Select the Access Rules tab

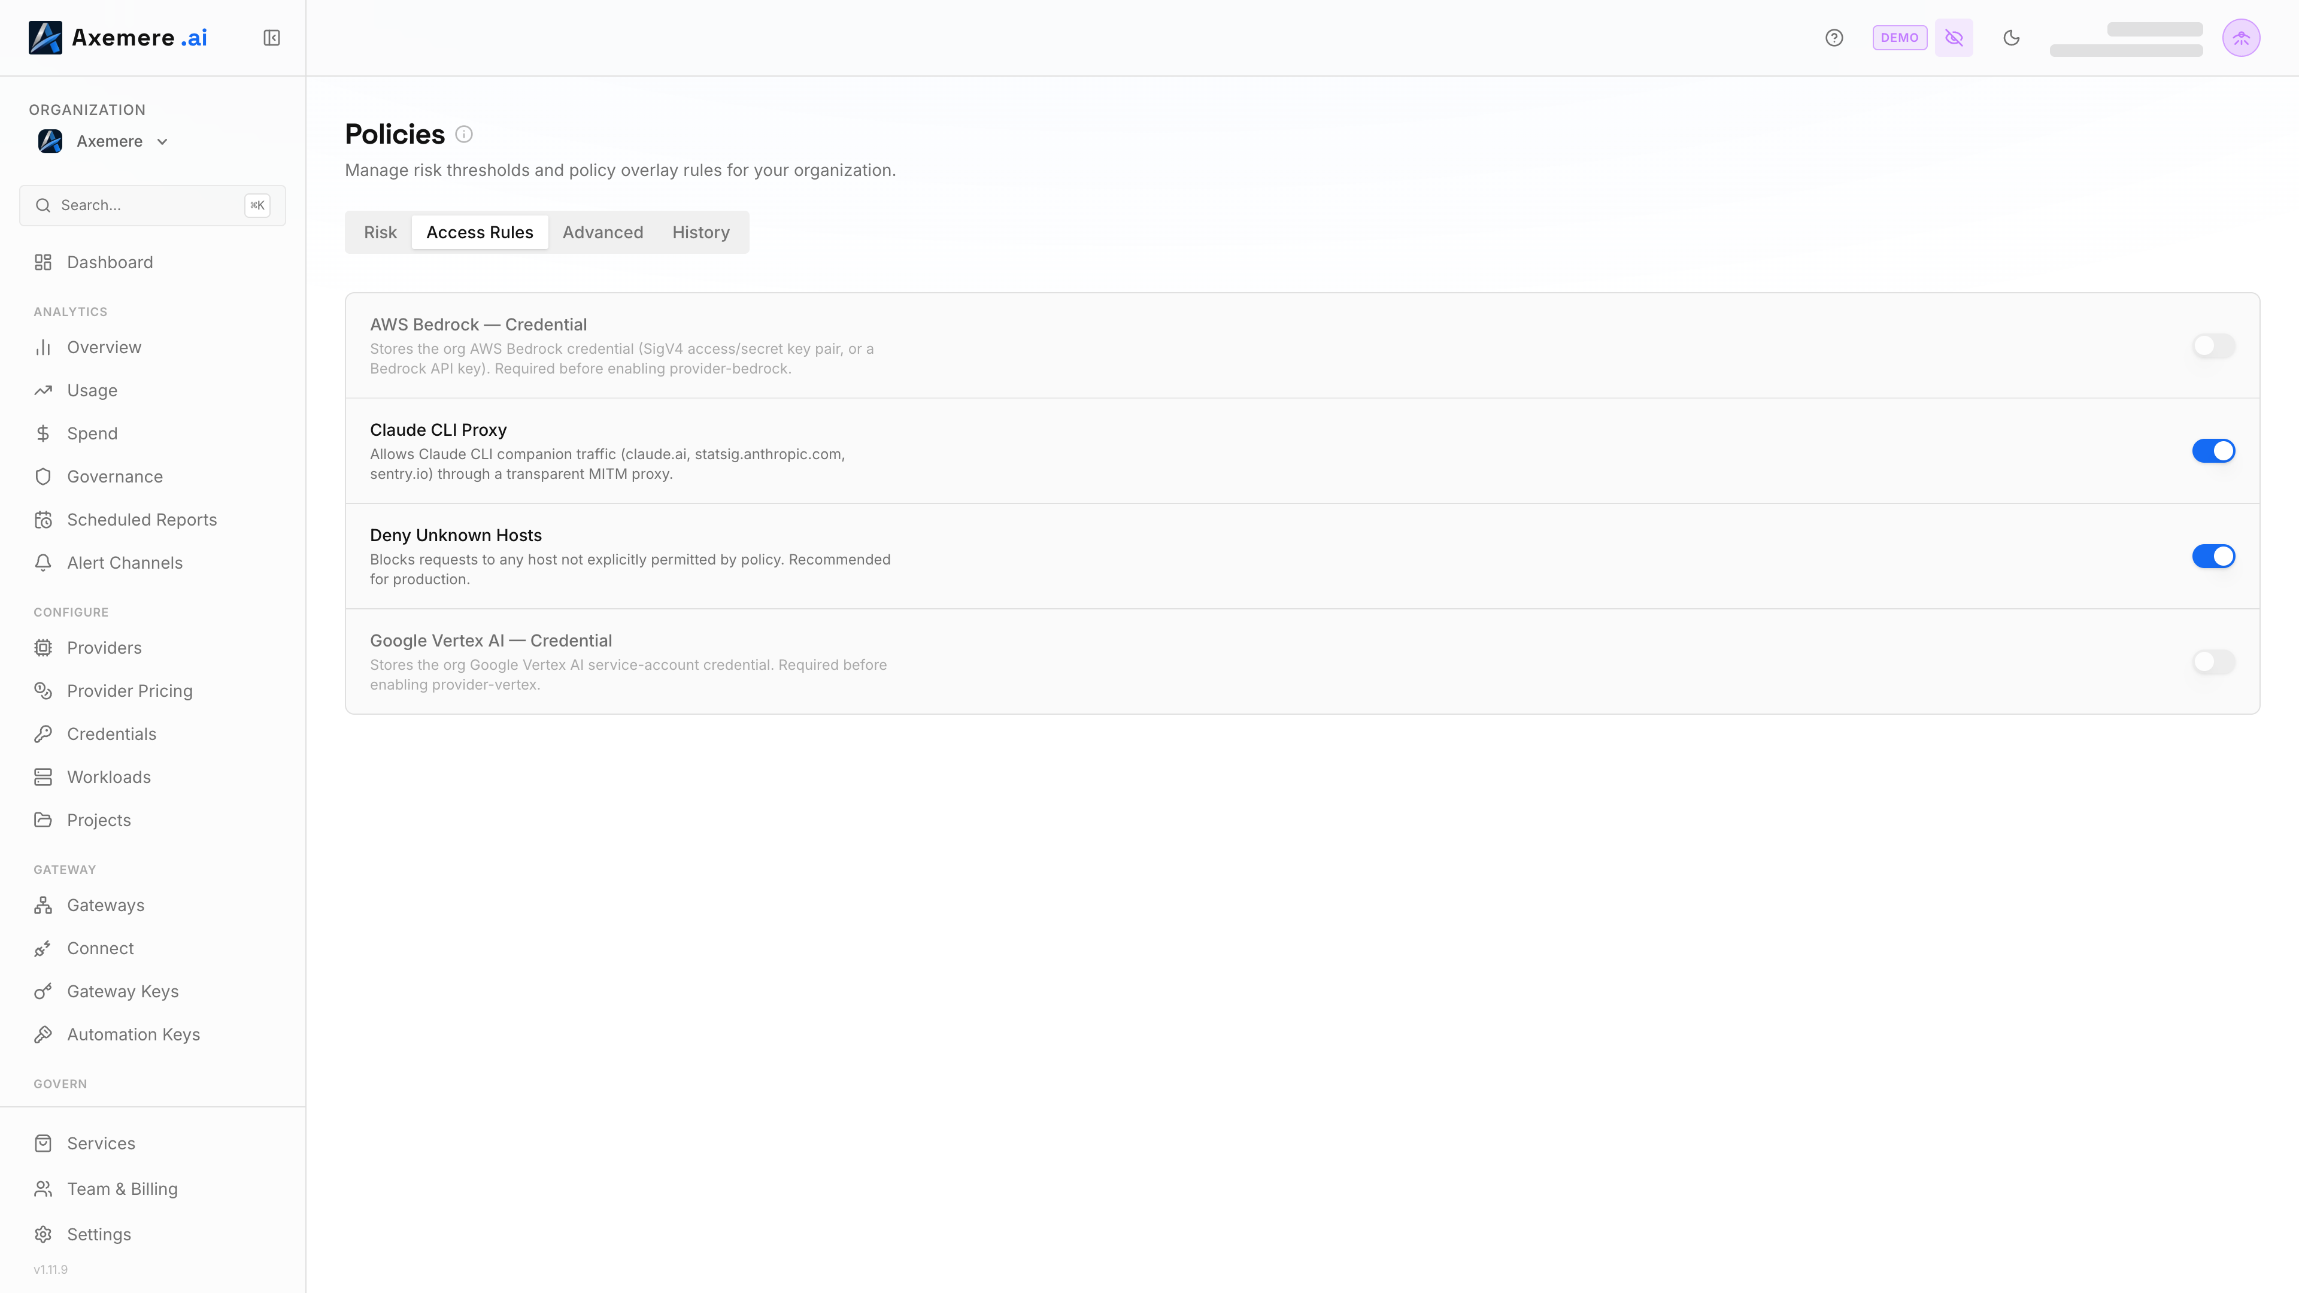(480, 232)
